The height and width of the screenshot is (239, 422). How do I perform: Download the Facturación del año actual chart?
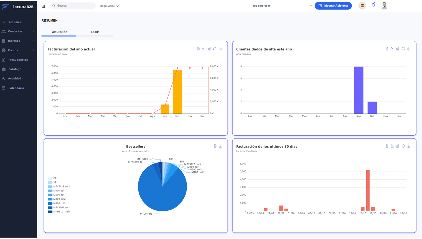(220, 49)
